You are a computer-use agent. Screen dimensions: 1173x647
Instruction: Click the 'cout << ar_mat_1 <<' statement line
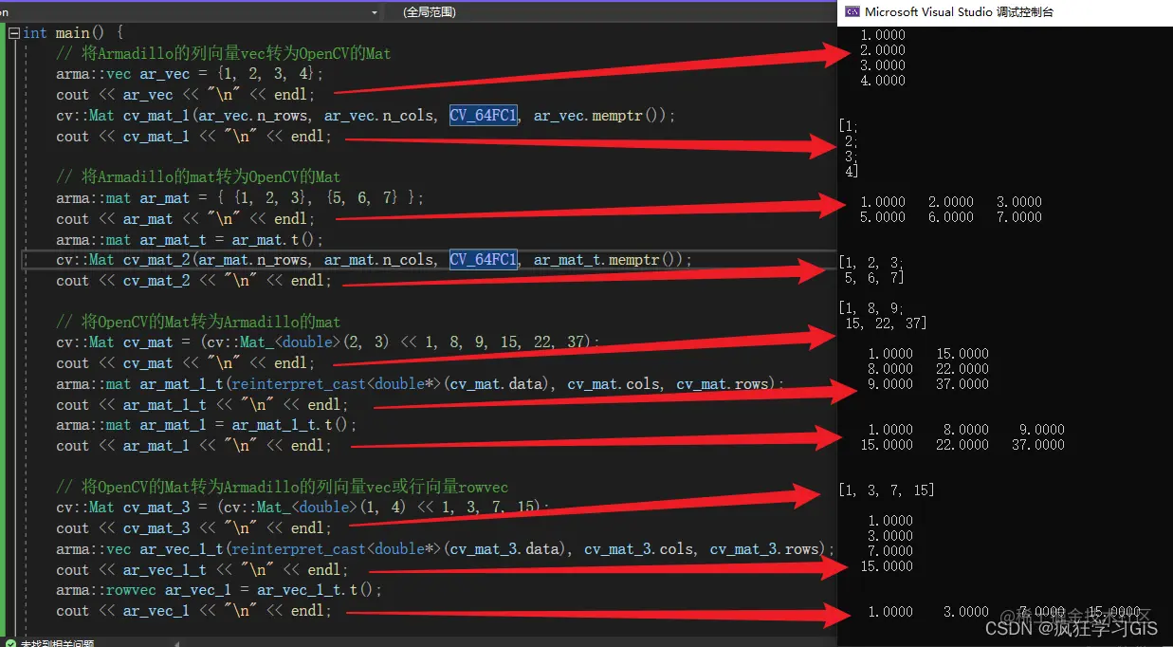194,446
